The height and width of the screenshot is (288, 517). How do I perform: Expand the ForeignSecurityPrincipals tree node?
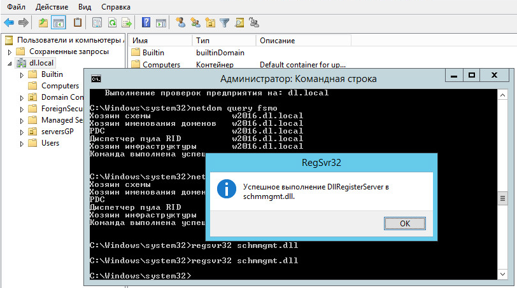[22, 109]
